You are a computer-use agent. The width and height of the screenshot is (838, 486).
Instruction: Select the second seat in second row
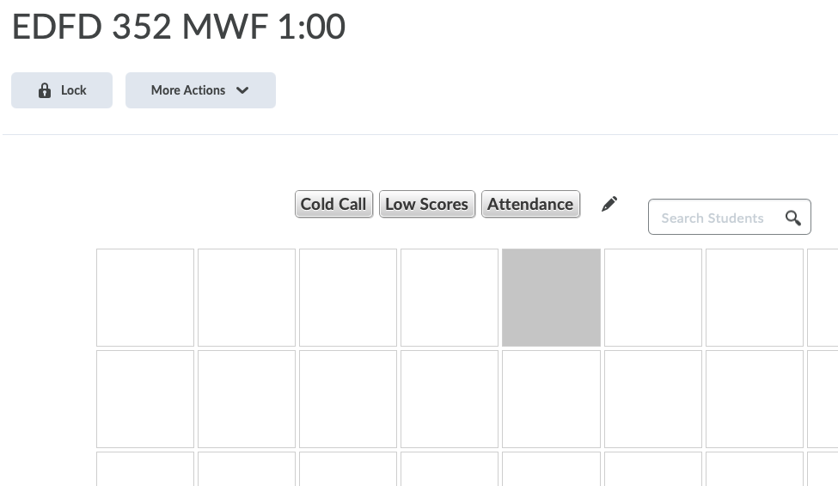click(247, 398)
